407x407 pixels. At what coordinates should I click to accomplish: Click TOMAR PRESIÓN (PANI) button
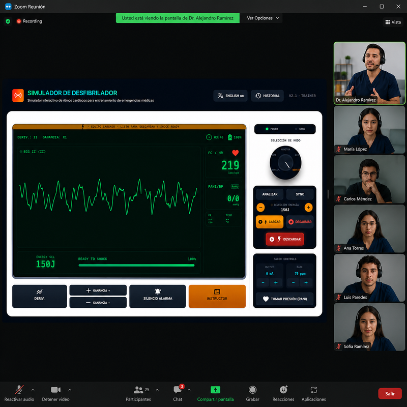(285, 299)
